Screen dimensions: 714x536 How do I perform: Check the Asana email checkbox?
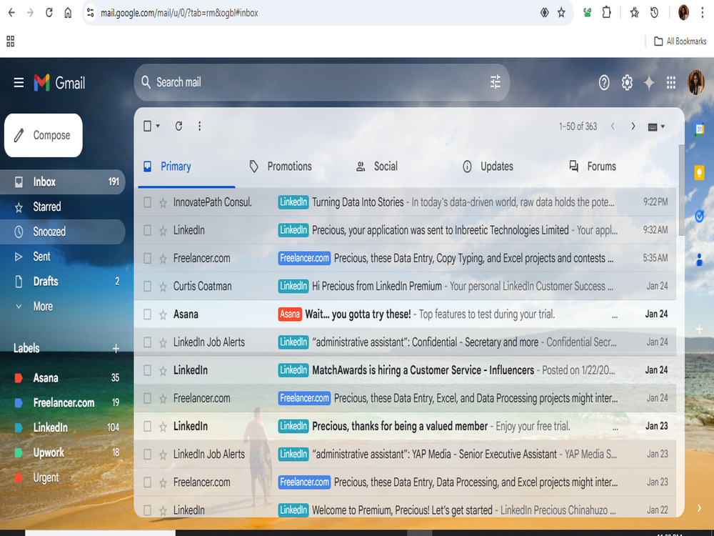point(147,314)
